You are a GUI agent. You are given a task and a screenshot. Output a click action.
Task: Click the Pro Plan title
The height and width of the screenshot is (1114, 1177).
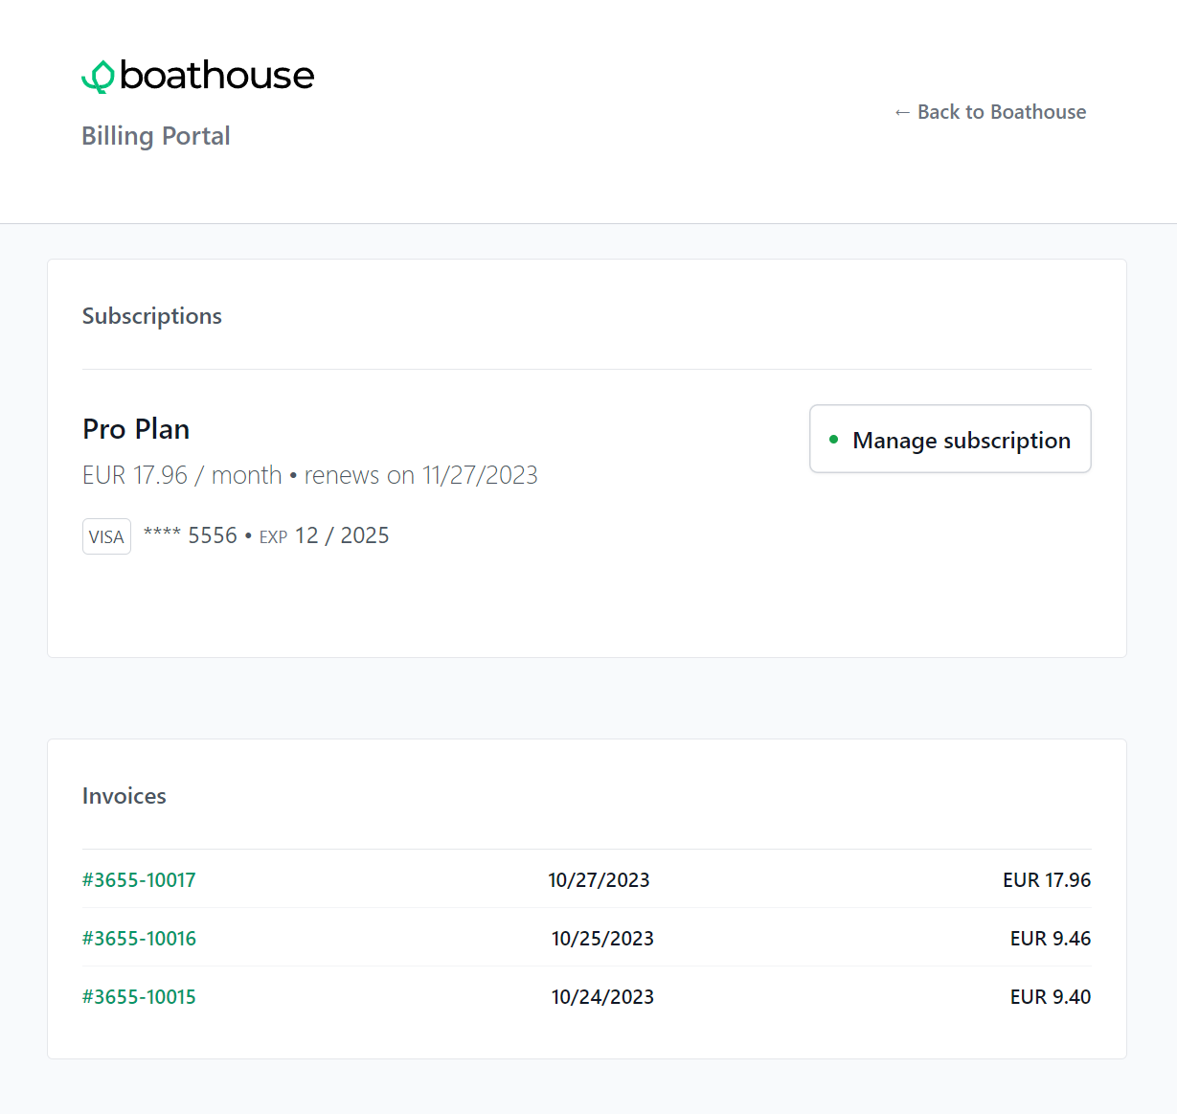point(136,429)
